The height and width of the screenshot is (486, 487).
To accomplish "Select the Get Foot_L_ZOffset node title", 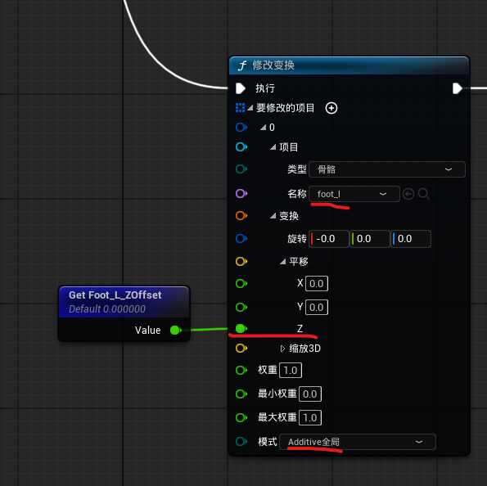I will tap(115, 295).
